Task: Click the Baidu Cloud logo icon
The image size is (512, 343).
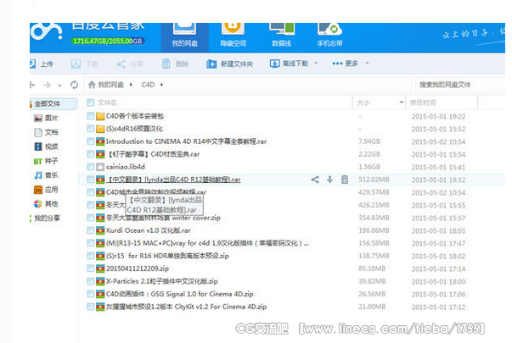Action: 46,31
